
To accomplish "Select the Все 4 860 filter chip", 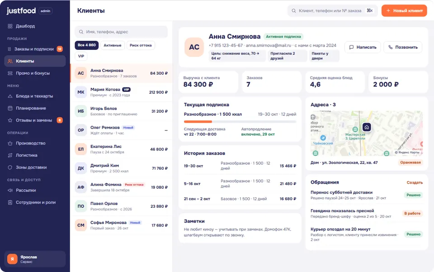I will point(87,45).
